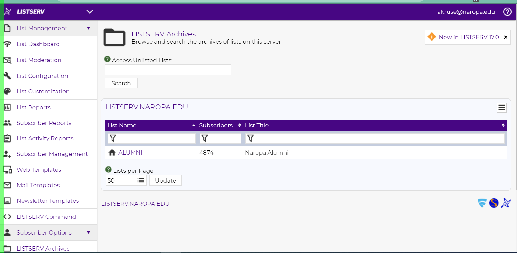This screenshot has height=253, width=517.
Task: Click the Update button
Action: tap(165, 180)
